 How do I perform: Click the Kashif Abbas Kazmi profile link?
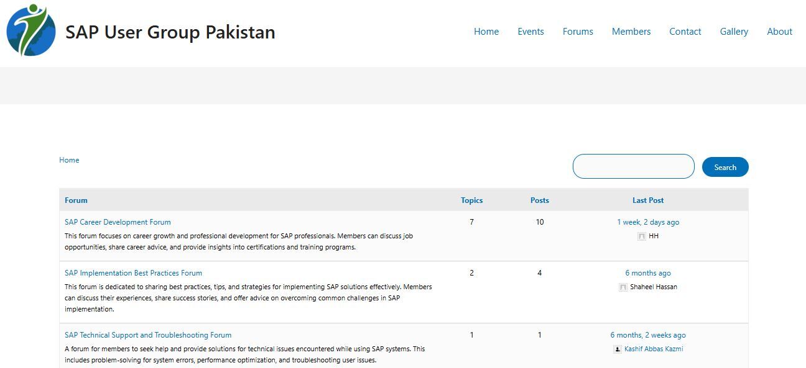[x=653, y=349]
